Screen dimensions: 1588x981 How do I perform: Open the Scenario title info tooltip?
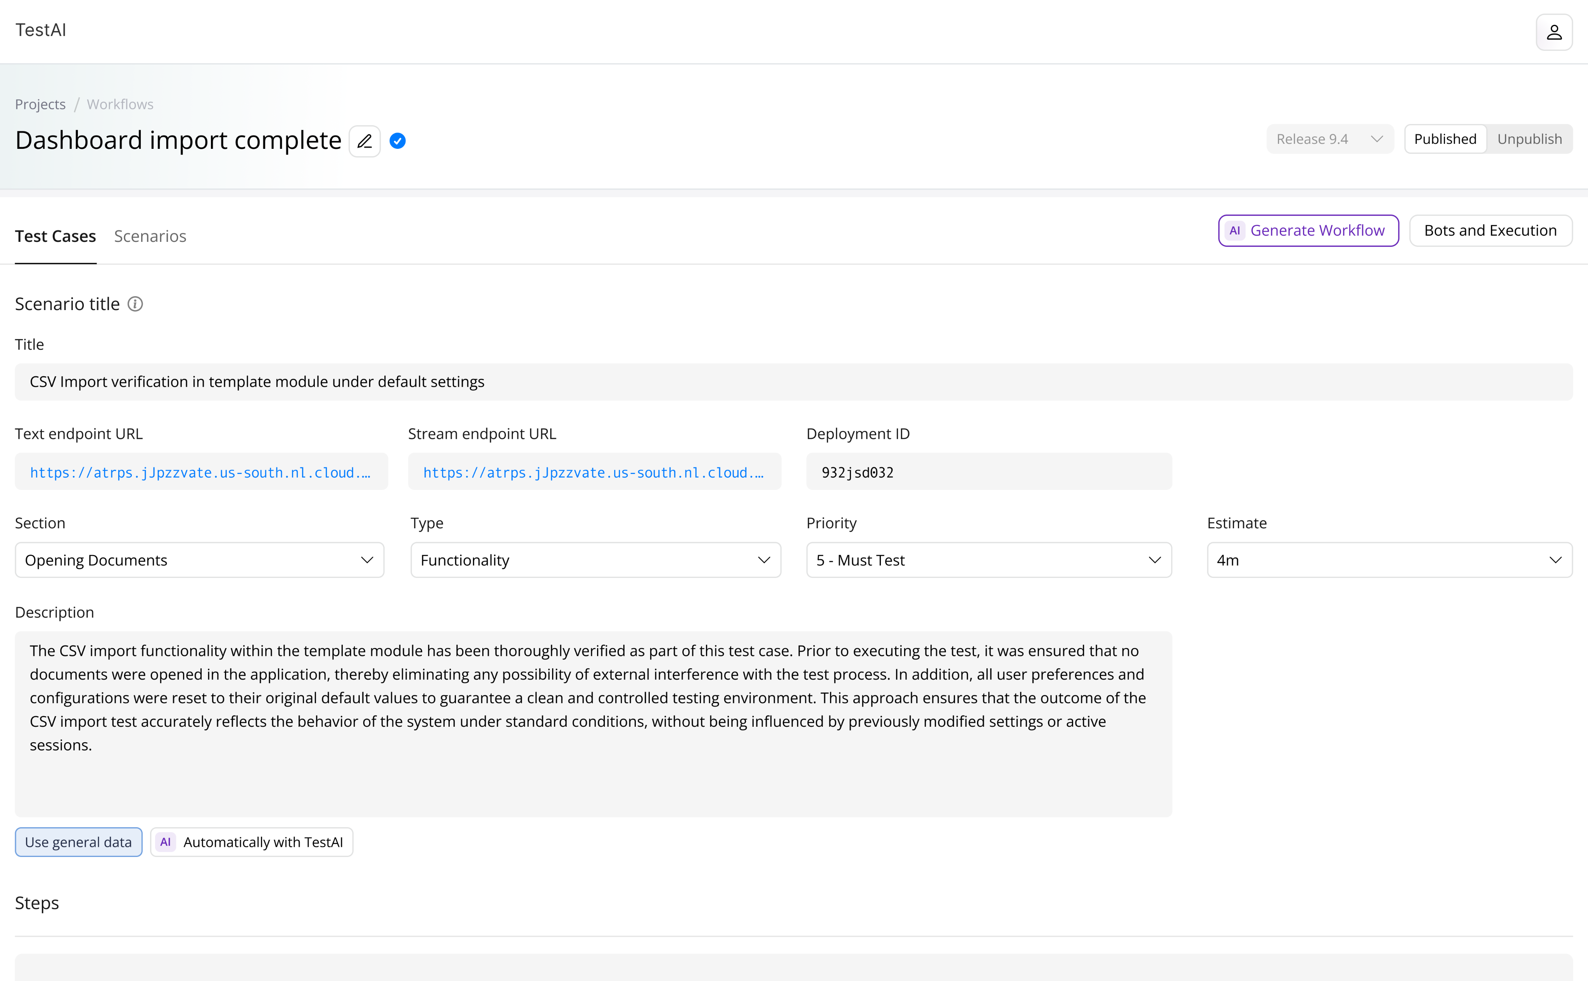[135, 303]
